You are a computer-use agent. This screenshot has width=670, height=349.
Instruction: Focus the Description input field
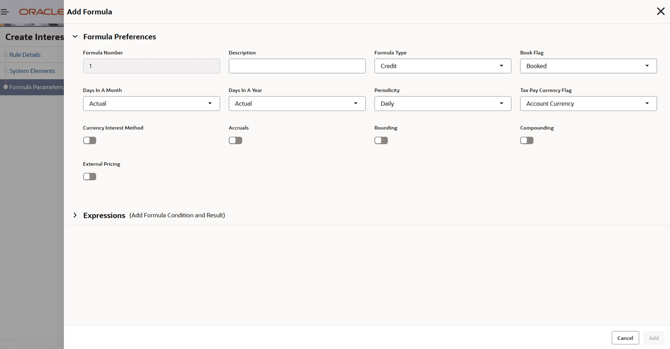[297, 66]
